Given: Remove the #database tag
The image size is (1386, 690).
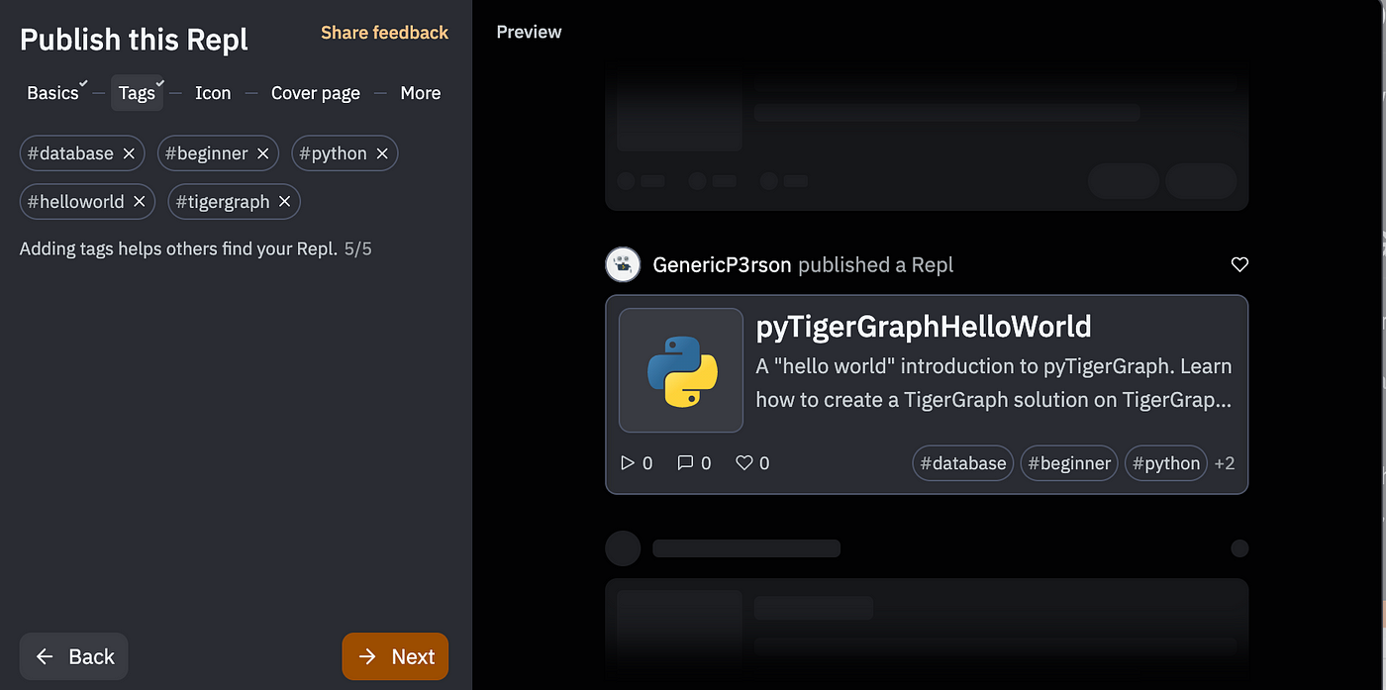Looking at the screenshot, I should coord(129,153).
